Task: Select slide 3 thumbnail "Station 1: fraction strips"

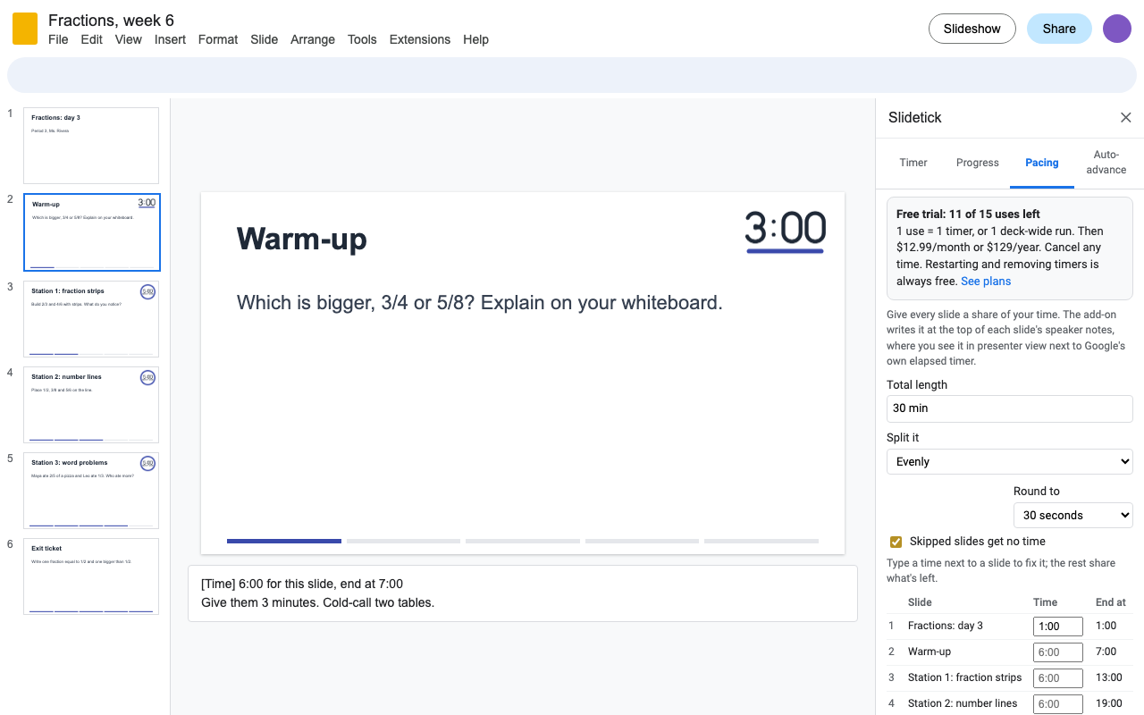Action: tap(91, 319)
